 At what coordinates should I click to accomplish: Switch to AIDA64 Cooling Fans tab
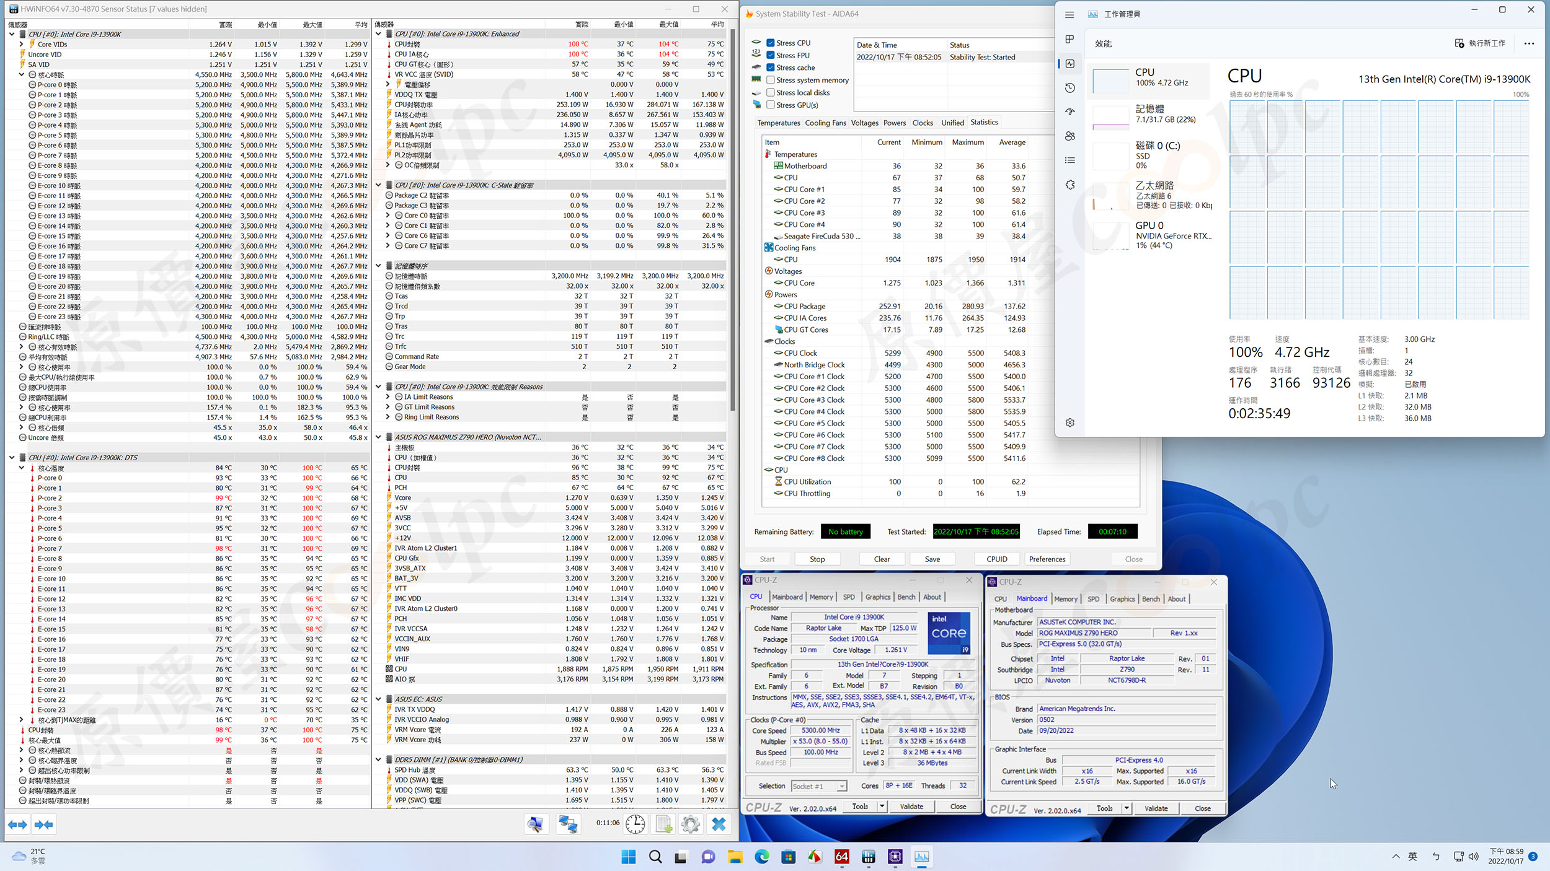(x=825, y=123)
